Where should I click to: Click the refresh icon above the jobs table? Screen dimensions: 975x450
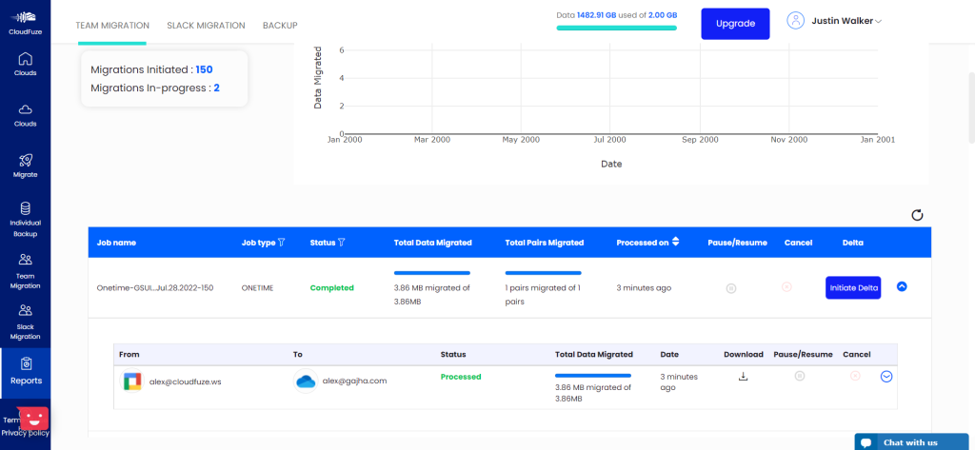pos(917,215)
